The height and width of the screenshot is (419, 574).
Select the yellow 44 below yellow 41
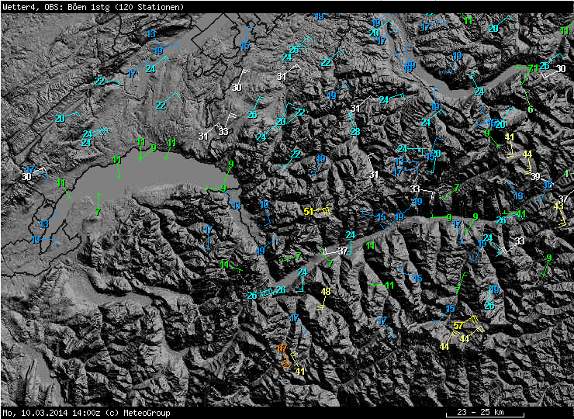[527, 154]
